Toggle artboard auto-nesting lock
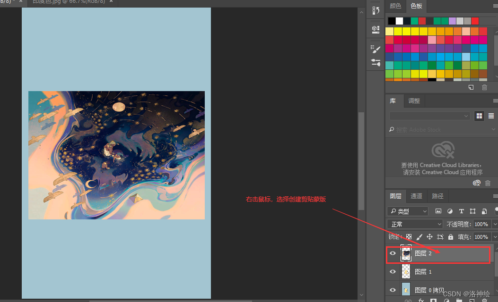This screenshot has width=498, height=302. [440, 237]
